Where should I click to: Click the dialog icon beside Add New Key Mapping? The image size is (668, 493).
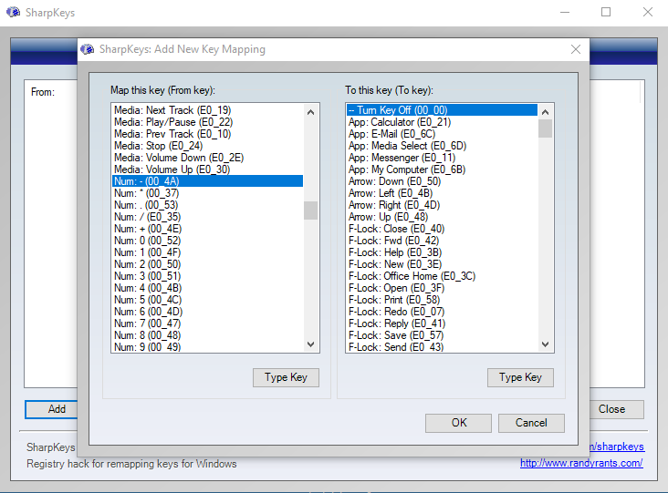(88, 49)
